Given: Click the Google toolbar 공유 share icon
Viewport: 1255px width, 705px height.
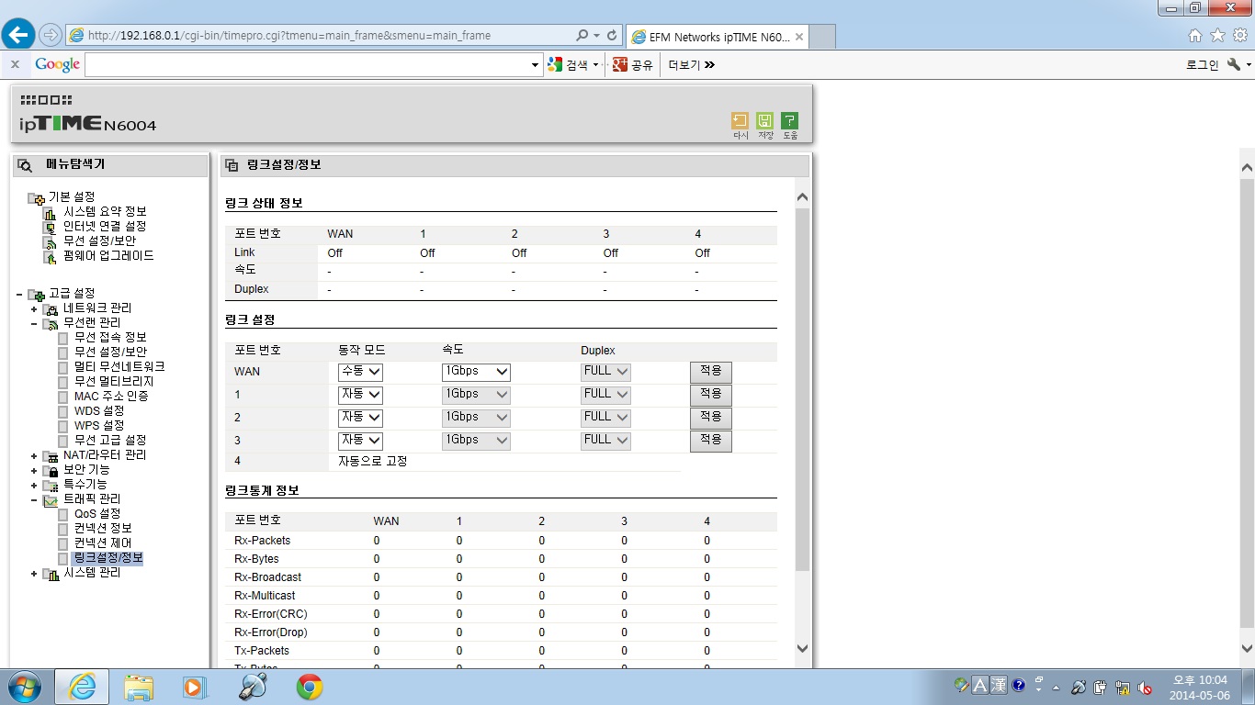Looking at the screenshot, I should [x=633, y=65].
